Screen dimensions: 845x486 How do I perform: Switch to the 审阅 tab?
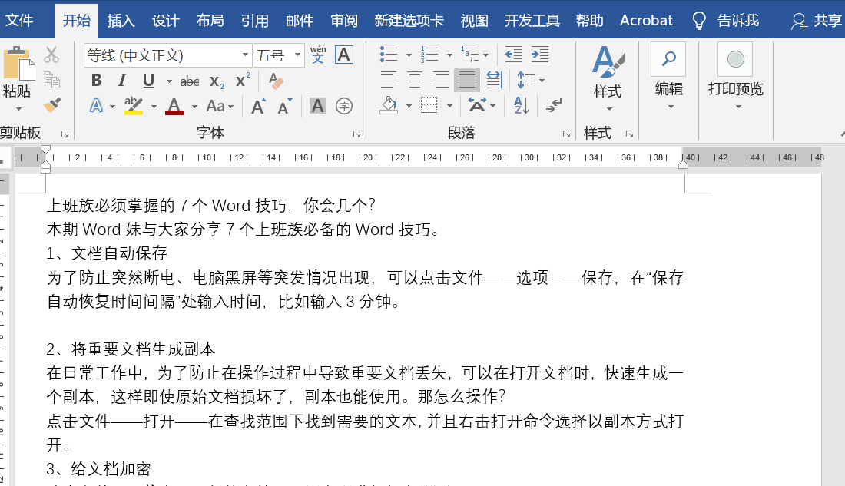(344, 21)
